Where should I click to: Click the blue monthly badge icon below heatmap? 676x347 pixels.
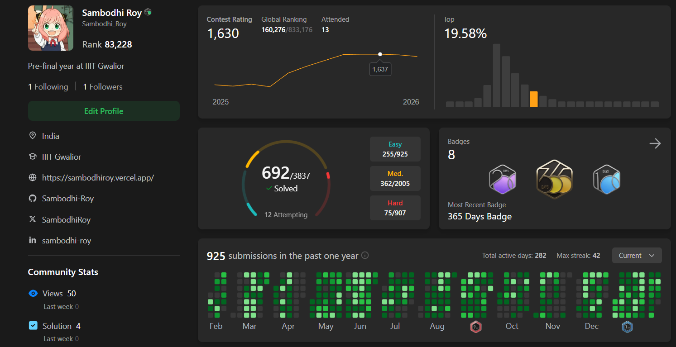point(627,327)
